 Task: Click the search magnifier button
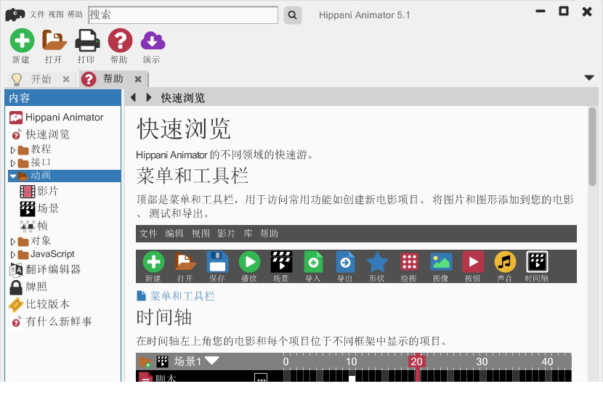pyautogui.click(x=293, y=15)
